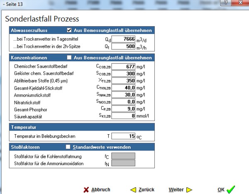Close the Seite 13 dialog window
The image size is (249, 194).
coord(240,2)
